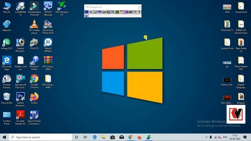This screenshot has width=251, height=141.
Task: Open Wondershare Filmora9 shortcut
Action: [x=34, y=9]
